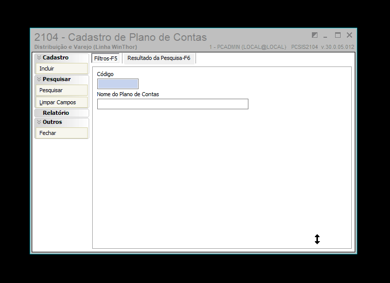
Task: Open Resultado da Pesquisa-F6 tab
Action: click(159, 58)
